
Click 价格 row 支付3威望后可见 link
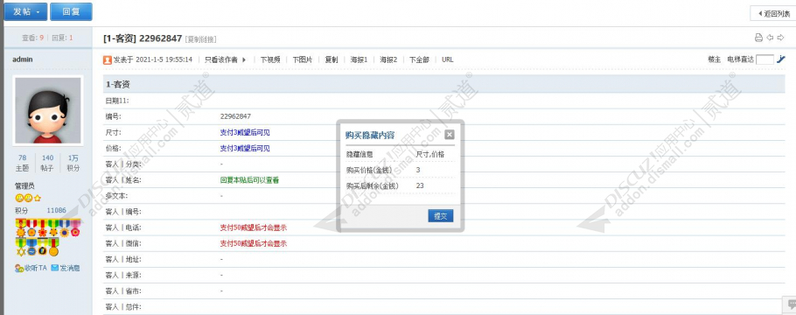point(245,149)
